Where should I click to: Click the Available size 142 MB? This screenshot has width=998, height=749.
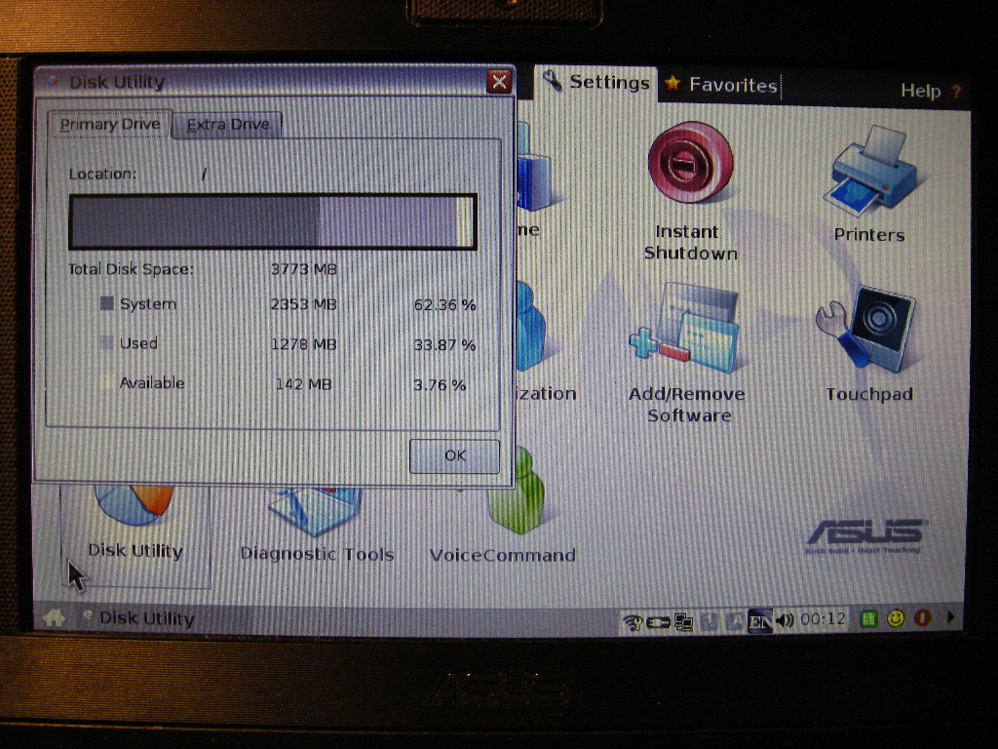point(304,384)
